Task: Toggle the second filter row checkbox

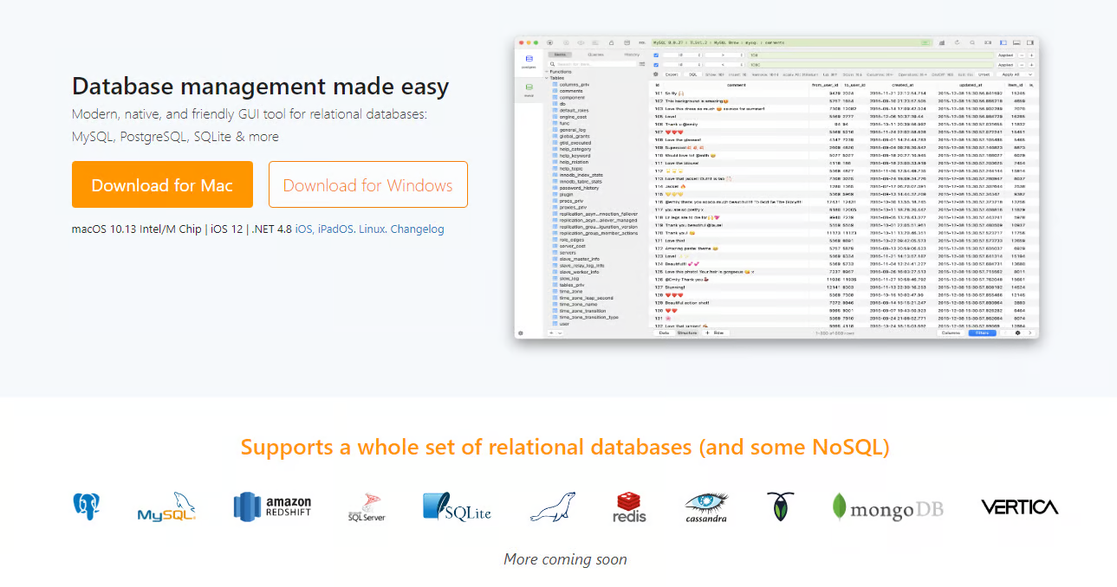Action: tap(656, 64)
